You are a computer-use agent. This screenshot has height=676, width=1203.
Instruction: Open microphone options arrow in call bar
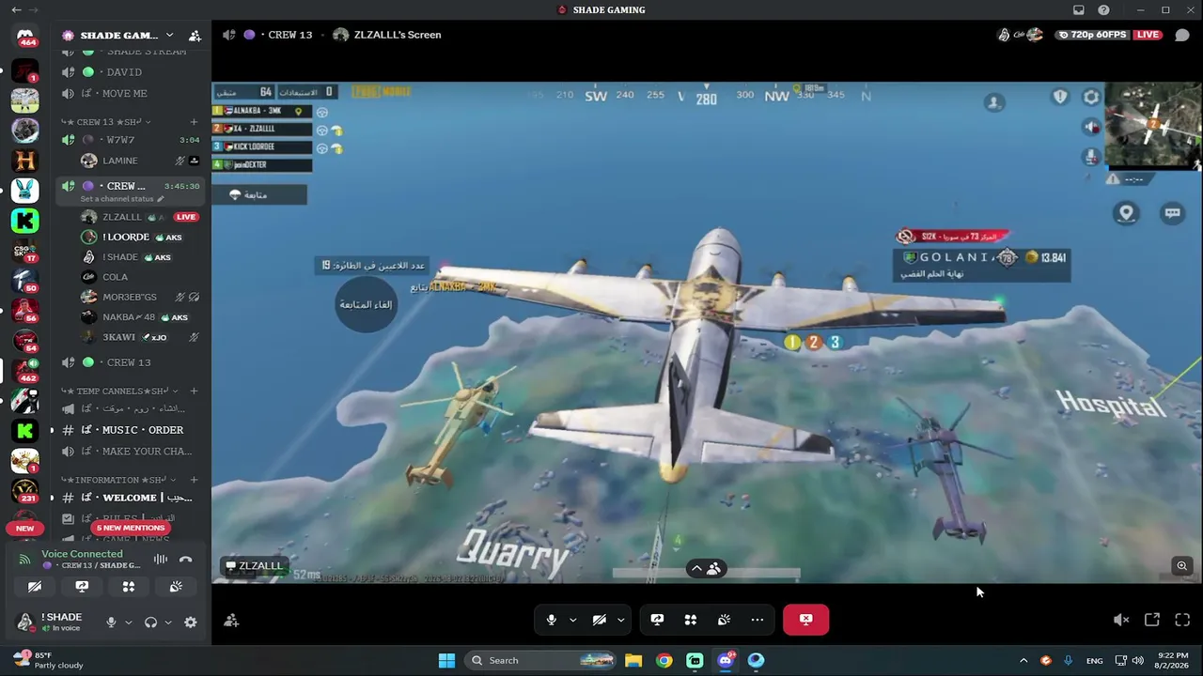(572, 620)
